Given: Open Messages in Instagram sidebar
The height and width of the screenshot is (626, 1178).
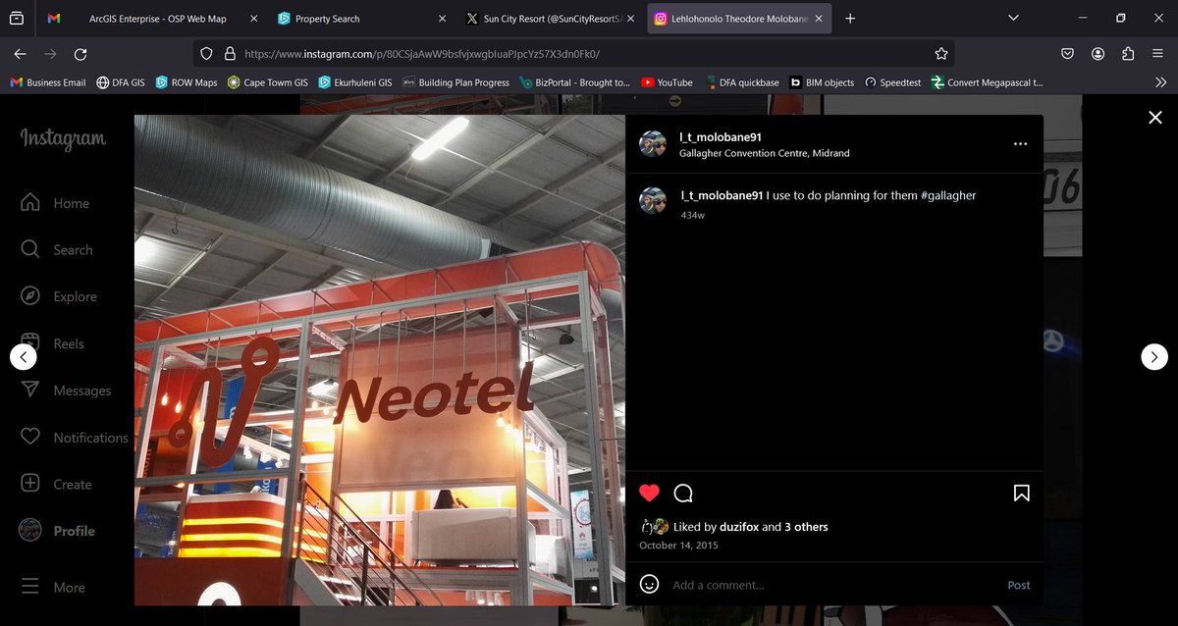Looking at the screenshot, I should [x=66, y=390].
